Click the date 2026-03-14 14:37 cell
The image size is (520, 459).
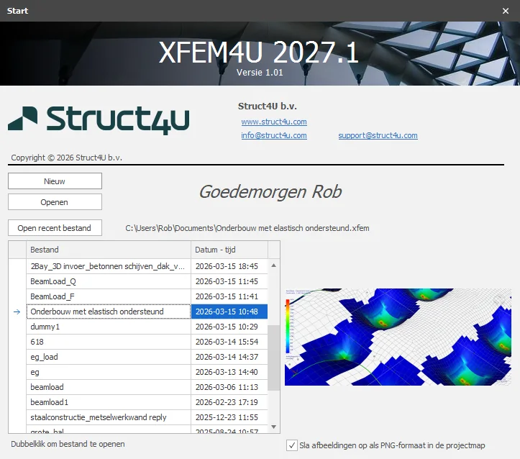pos(229,357)
